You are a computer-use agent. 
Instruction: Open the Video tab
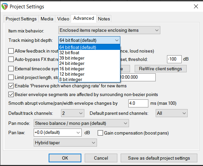[x=63, y=19]
